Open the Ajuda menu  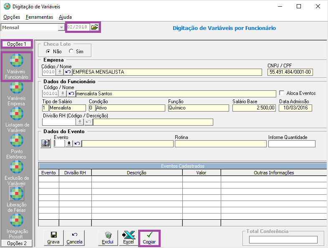(x=65, y=17)
